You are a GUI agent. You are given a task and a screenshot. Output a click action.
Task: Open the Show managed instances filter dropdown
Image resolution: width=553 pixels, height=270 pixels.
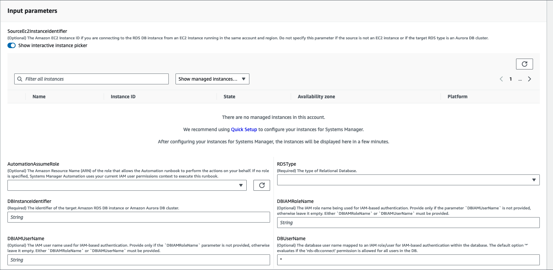tap(212, 79)
